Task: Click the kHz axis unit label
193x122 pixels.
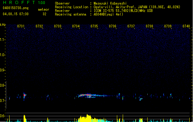Action: pyautogui.click(x=3, y=25)
